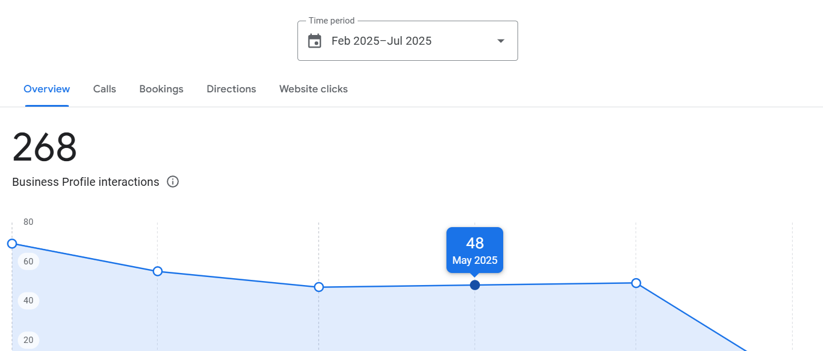Image resolution: width=823 pixels, height=351 pixels.
Task: Click the 48 May 2025 chart tooltip
Action: 475,251
